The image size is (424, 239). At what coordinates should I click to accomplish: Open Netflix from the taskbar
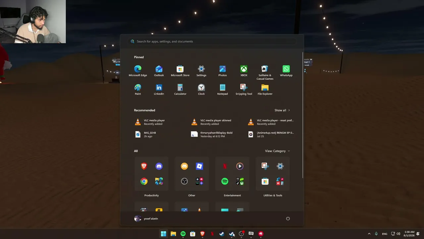pos(212,234)
